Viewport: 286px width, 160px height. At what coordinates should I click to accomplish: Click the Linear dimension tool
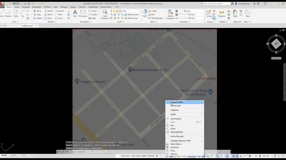(x=93, y=11)
